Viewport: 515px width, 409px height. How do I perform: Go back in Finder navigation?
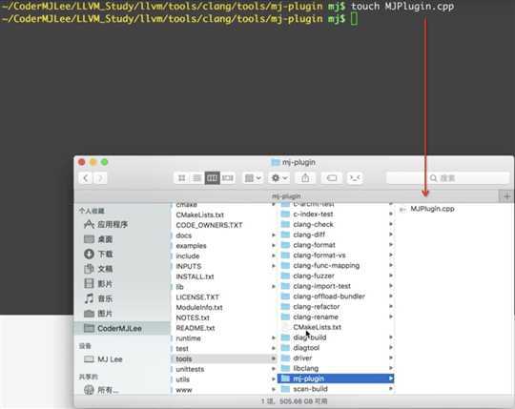tap(86, 178)
